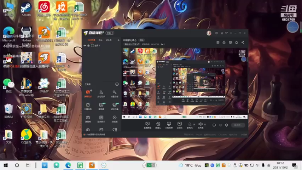Image resolution: width=302 pixels, height=170 pixels.
Task: Click the gift box icon in the stream header
Action: (x=218, y=42)
